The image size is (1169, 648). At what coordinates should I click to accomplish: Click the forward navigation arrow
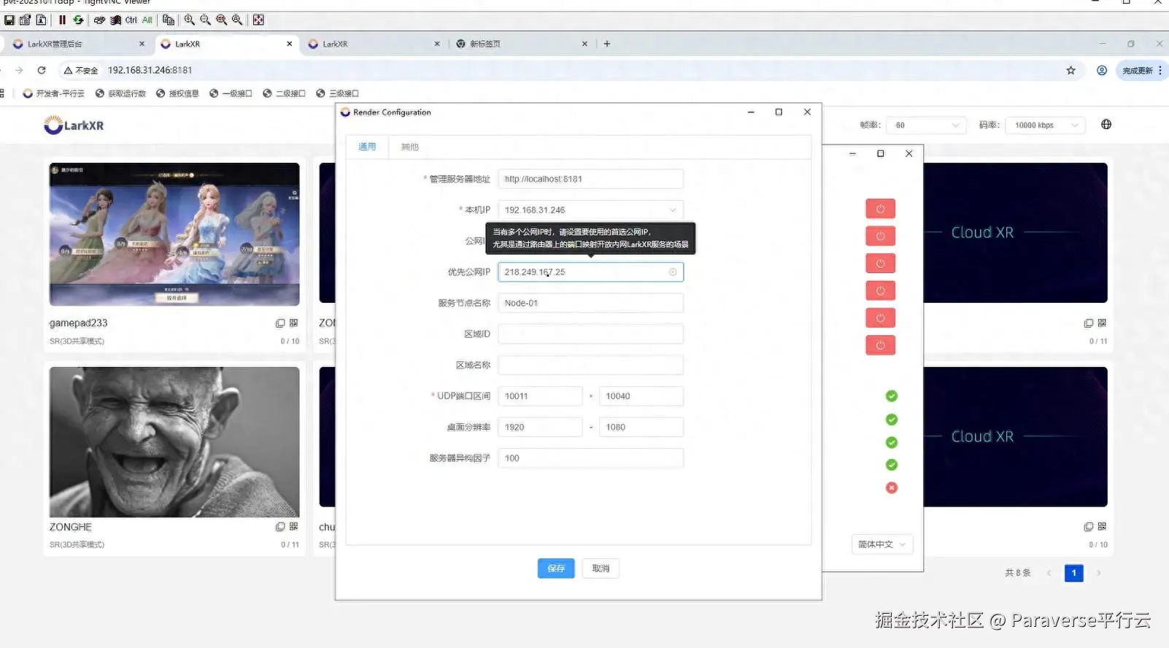(19, 70)
